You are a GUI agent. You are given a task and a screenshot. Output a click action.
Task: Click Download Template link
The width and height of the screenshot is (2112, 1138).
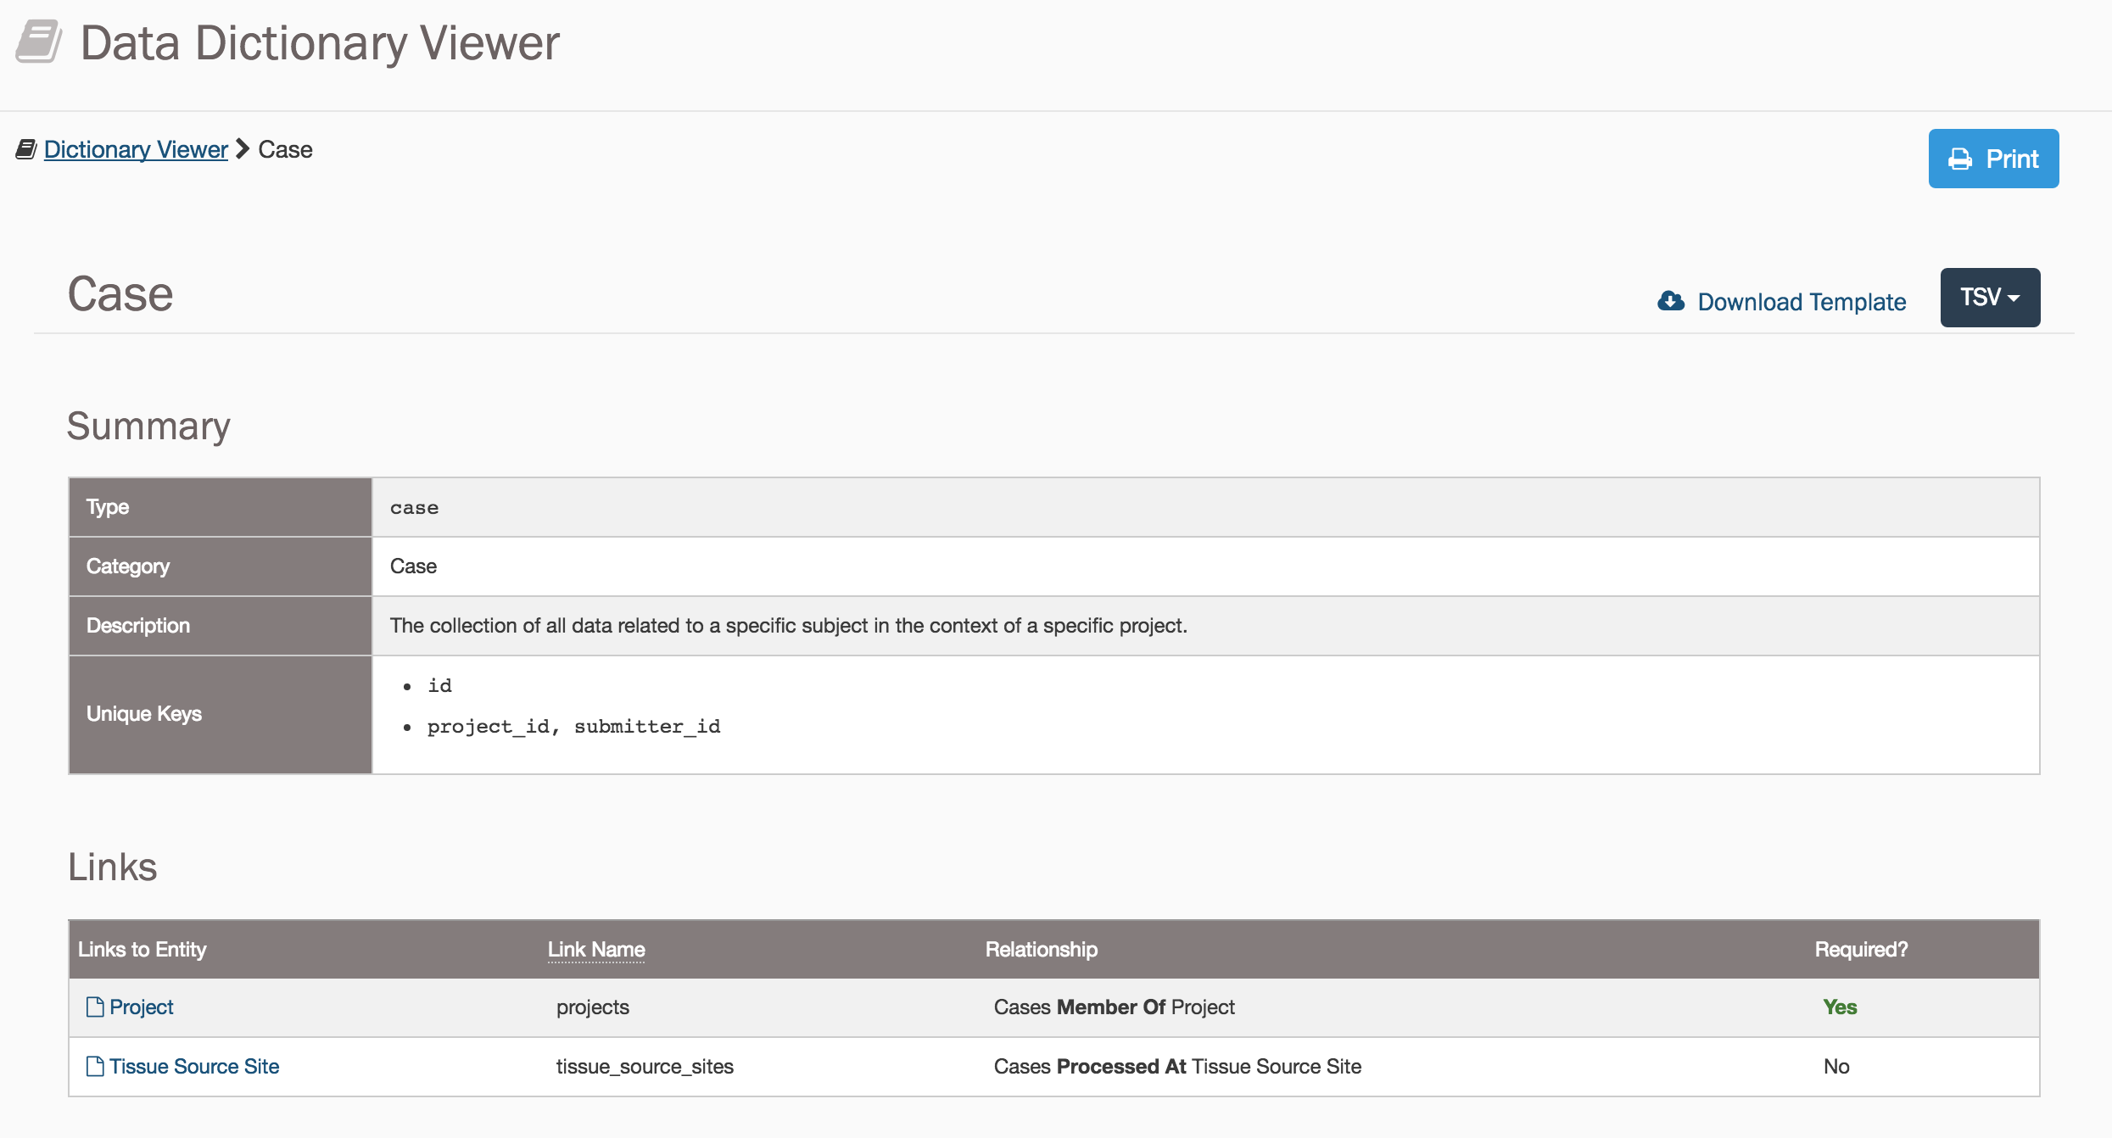(1801, 302)
